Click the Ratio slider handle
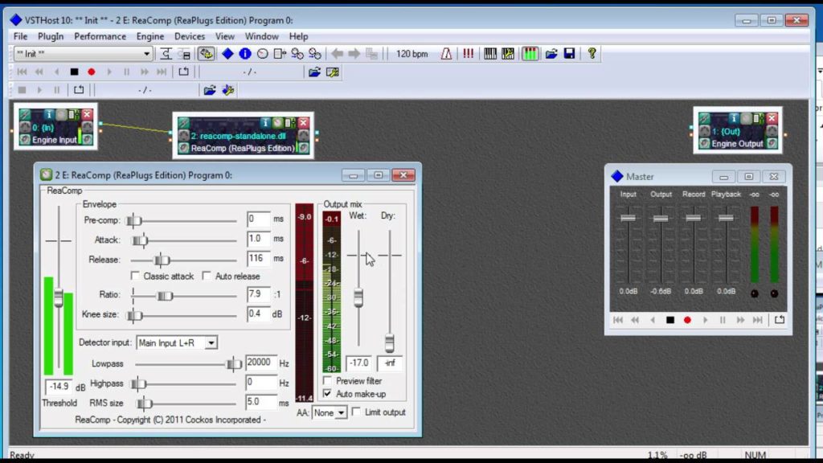The image size is (823, 463). [x=165, y=296]
